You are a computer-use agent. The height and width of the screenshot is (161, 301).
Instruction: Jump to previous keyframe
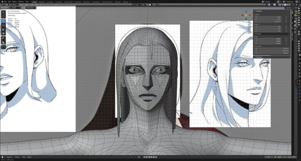point(147,157)
